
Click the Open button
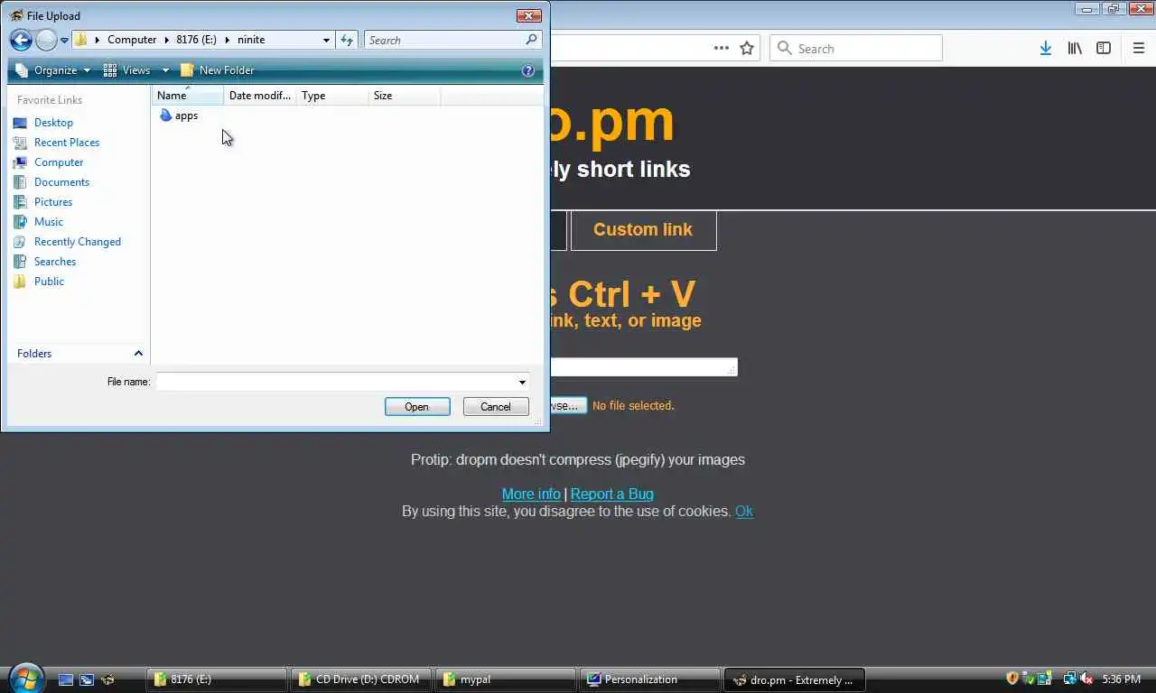click(x=417, y=407)
